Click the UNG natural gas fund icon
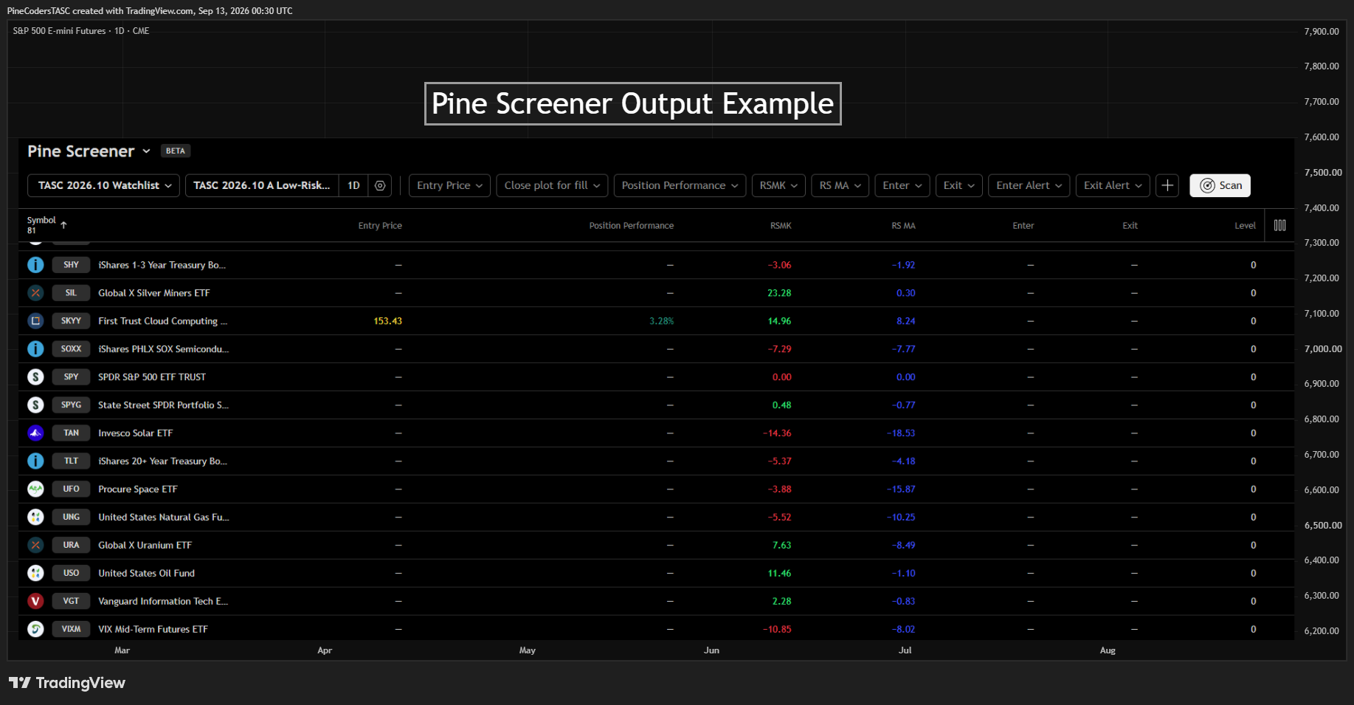The height and width of the screenshot is (705, 1354). [x=35, y=517]
